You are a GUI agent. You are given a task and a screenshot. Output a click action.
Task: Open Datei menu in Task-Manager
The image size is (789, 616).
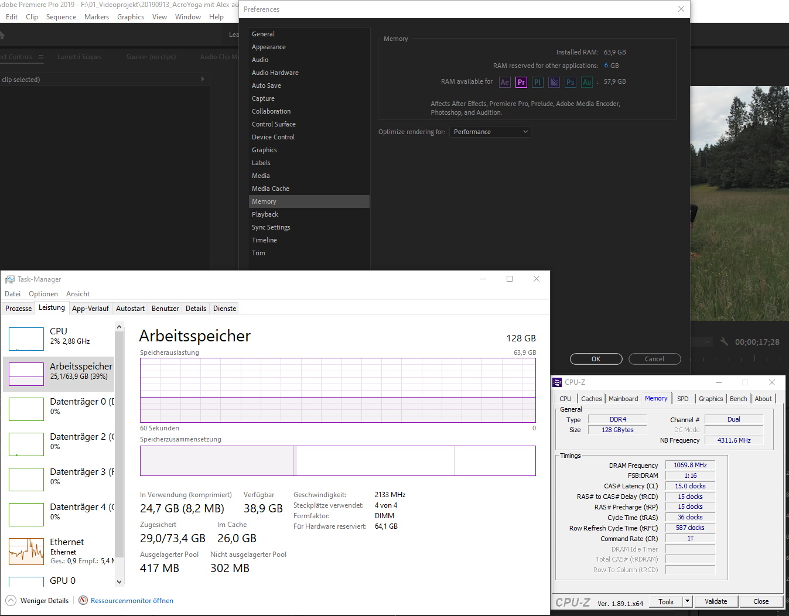(x=12, y=294)
